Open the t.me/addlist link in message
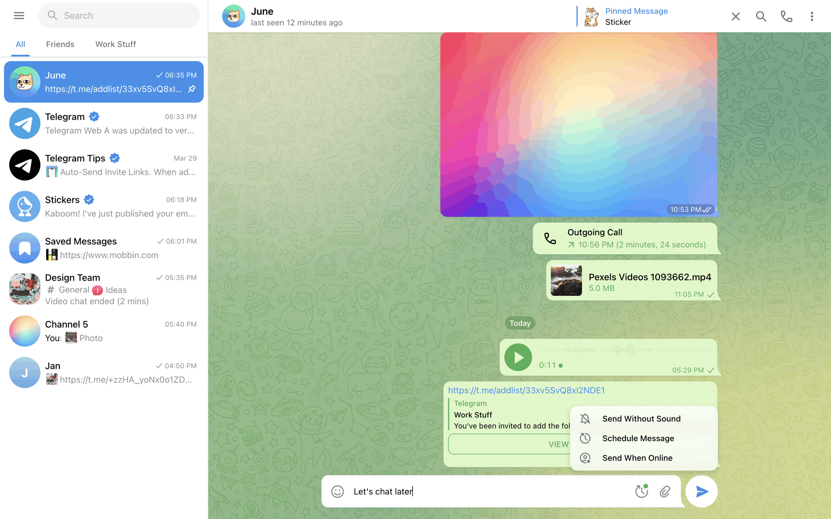The image size is (831, 519). [526, 391]
